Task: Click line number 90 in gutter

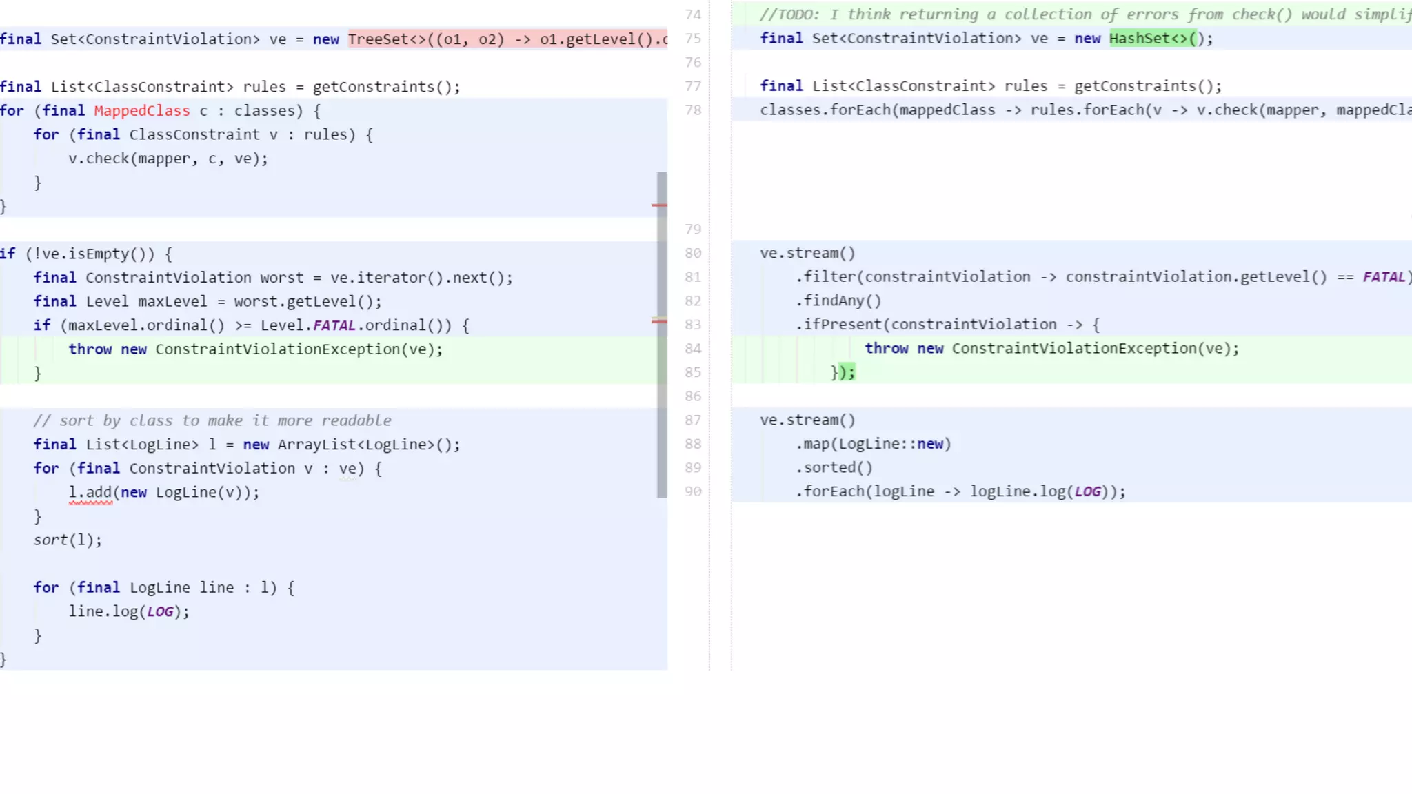Action: [693, 491]
